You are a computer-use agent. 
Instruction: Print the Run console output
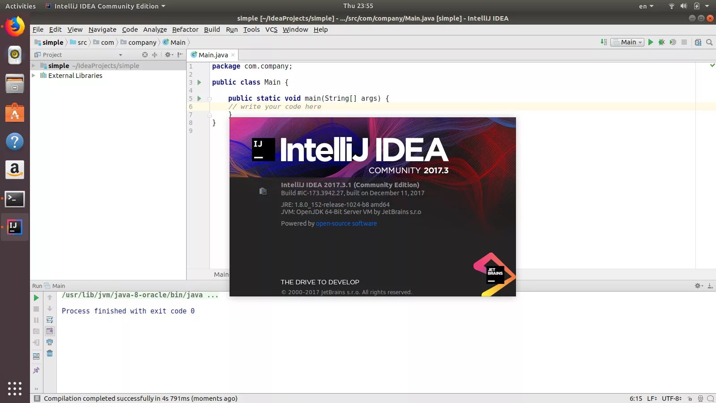click(x=50, y=342)
